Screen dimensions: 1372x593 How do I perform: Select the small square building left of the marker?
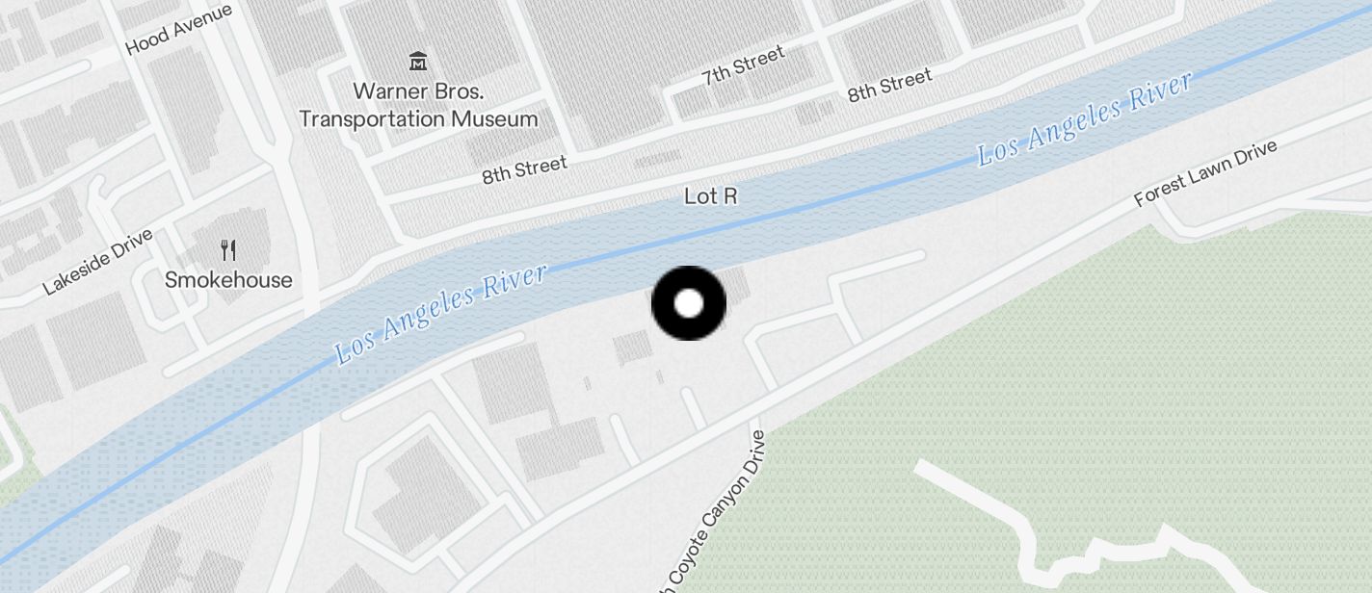633,347
